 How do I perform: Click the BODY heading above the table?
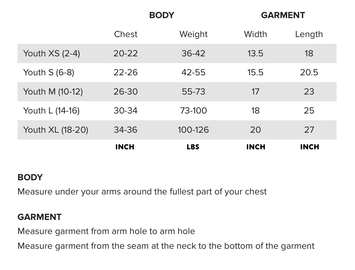click(x=162, y=15)
